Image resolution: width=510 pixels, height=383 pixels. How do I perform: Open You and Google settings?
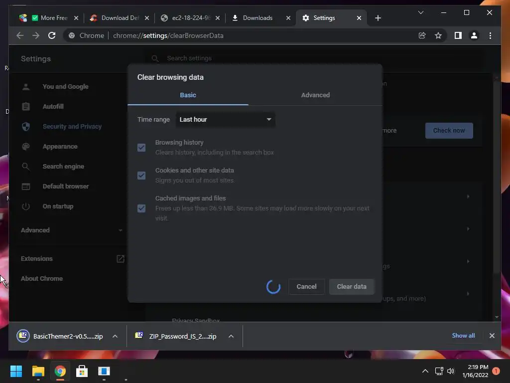pyautogui.click(x=65, y=87)
